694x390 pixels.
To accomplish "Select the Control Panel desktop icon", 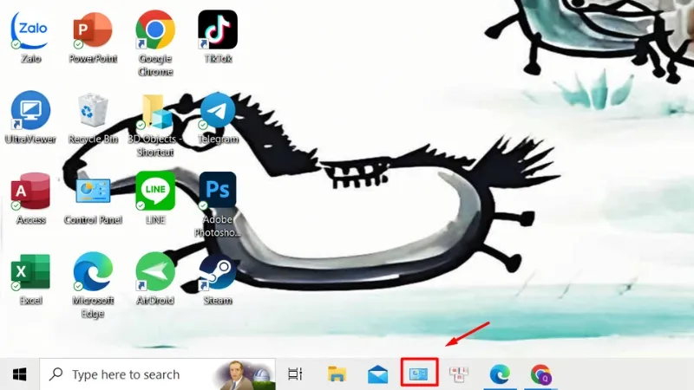I will point(93,192).
